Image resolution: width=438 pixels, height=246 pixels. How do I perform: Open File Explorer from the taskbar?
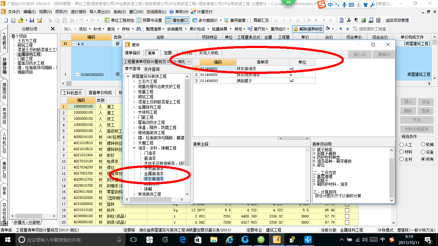click(x=214, y=239)
